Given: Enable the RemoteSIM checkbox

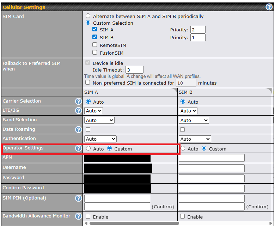Looking at the screenshot, I should 95,45.
